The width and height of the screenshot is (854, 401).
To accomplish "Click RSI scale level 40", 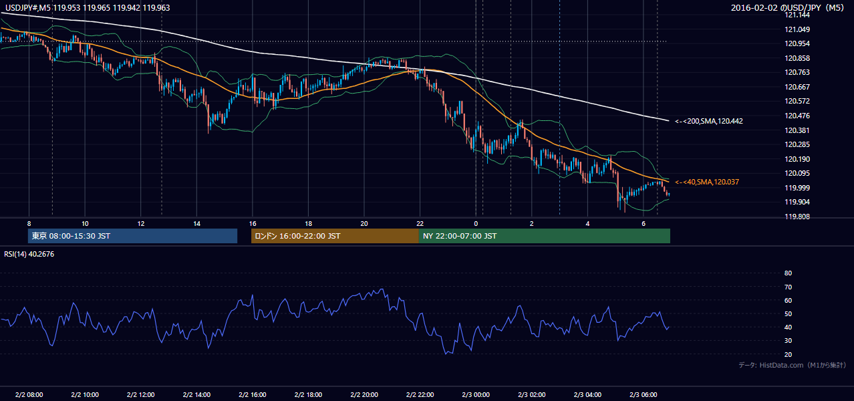I will click(x=788, y=327).
